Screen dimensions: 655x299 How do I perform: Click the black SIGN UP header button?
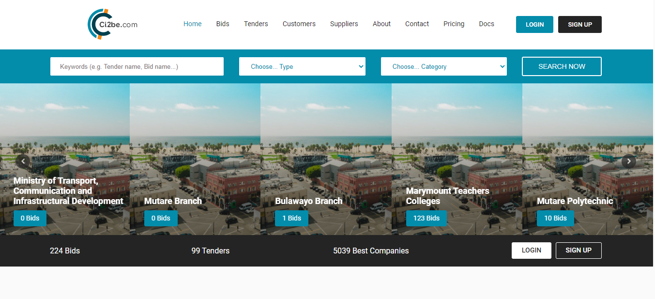(580, 24)
